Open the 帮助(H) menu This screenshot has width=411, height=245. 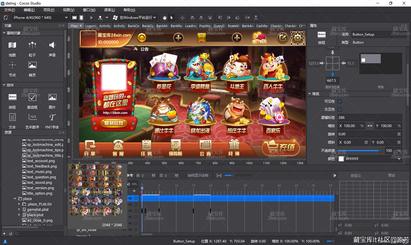coord(129,10)
